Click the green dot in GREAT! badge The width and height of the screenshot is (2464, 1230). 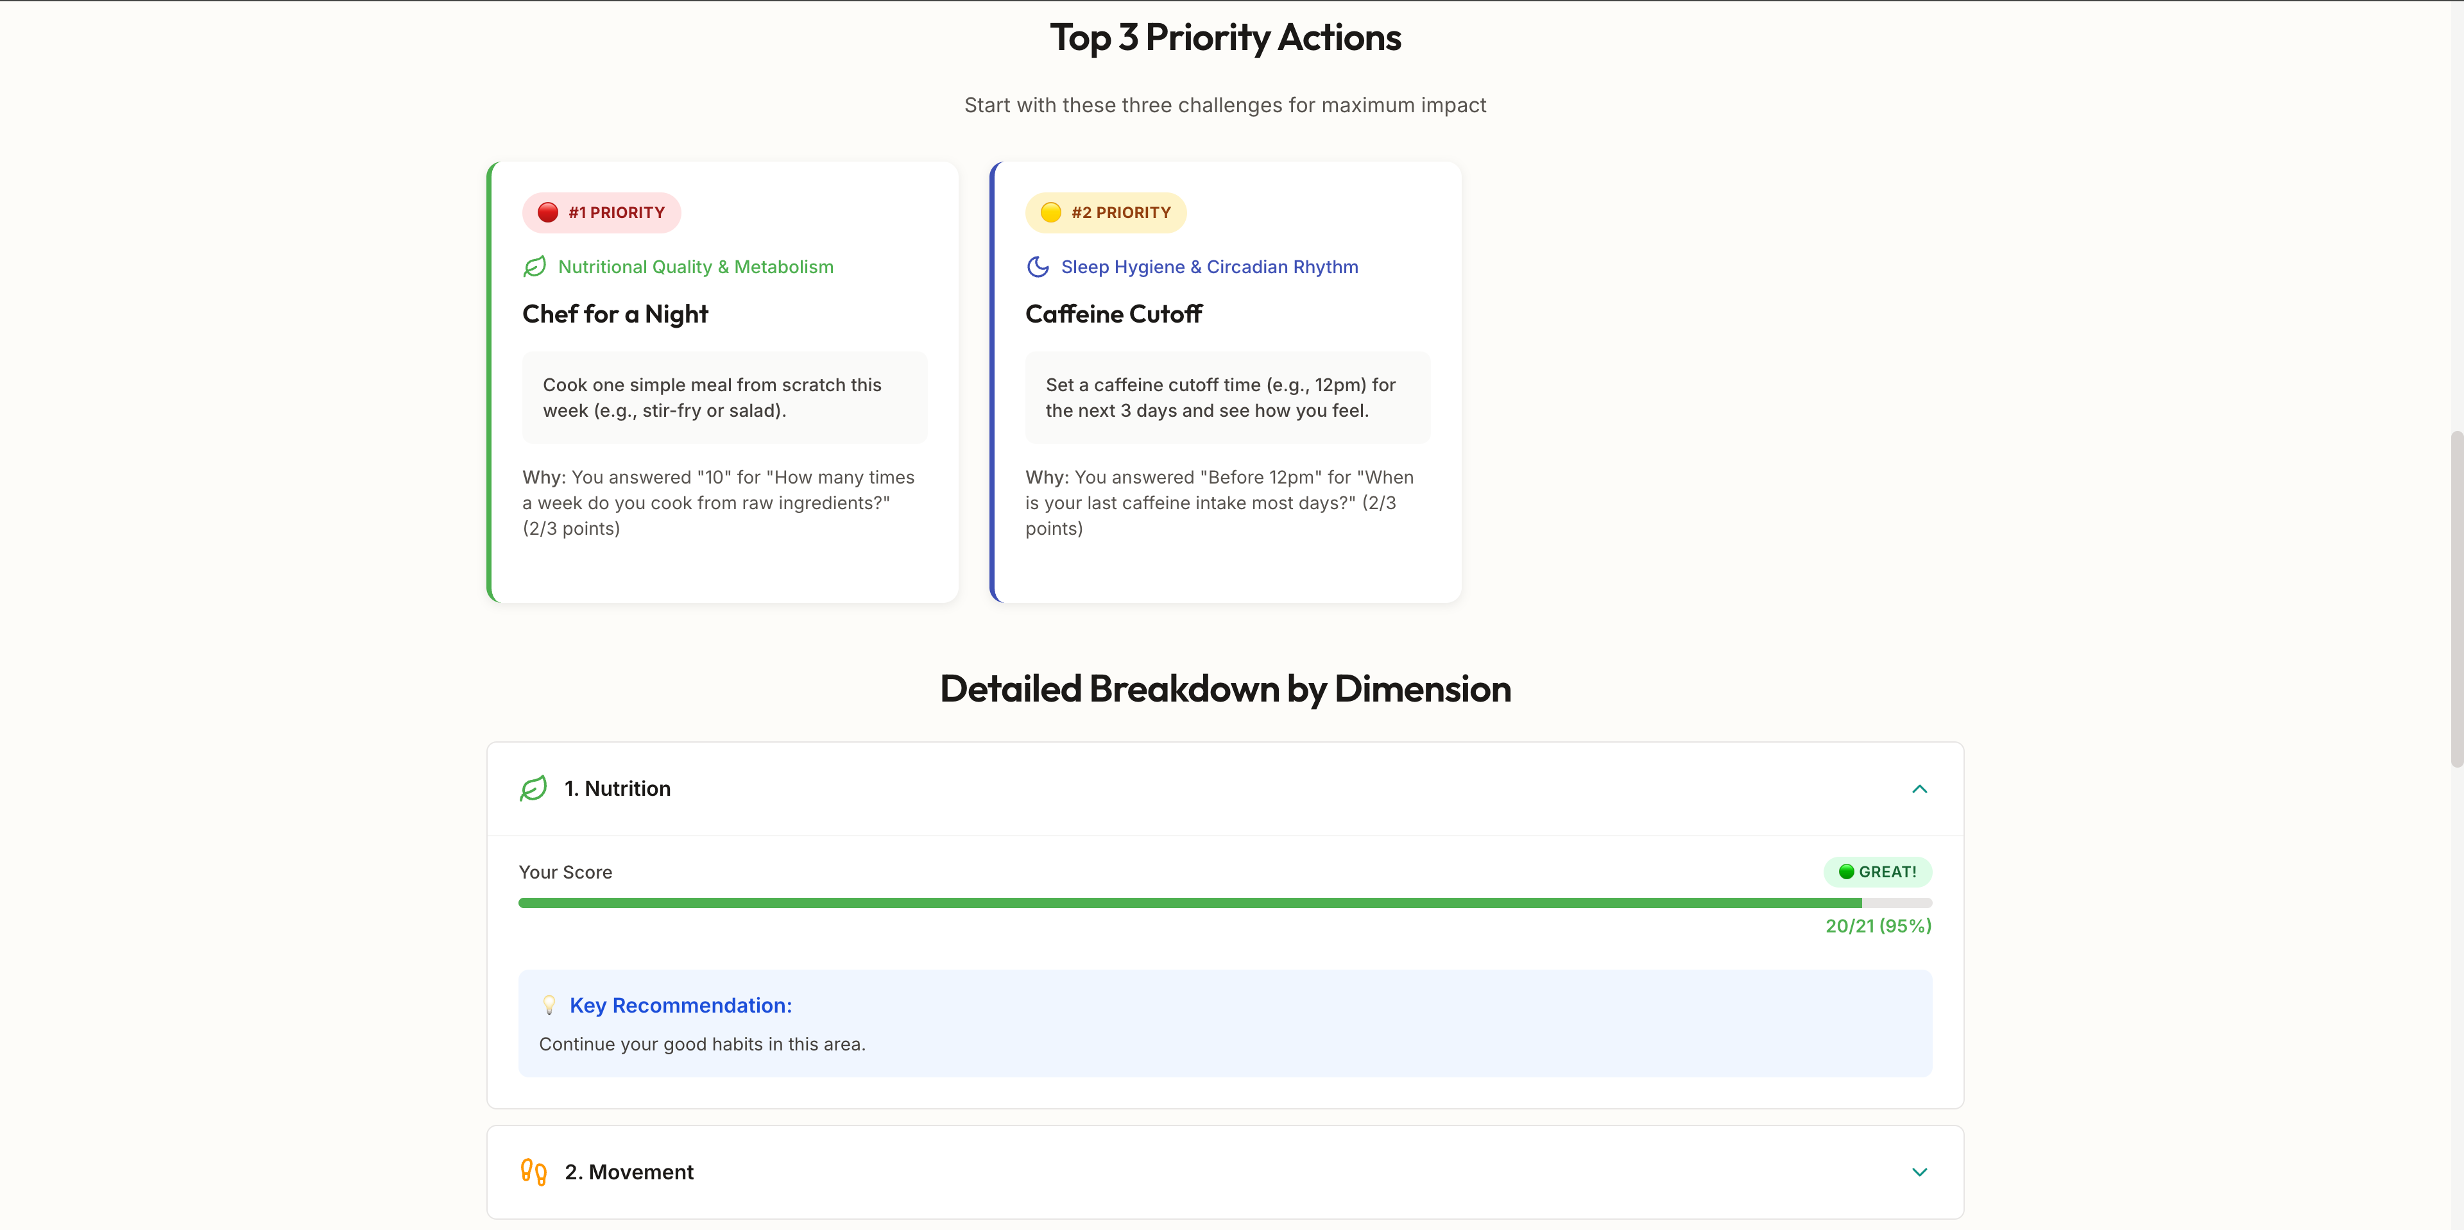[x=1846, y=872]
